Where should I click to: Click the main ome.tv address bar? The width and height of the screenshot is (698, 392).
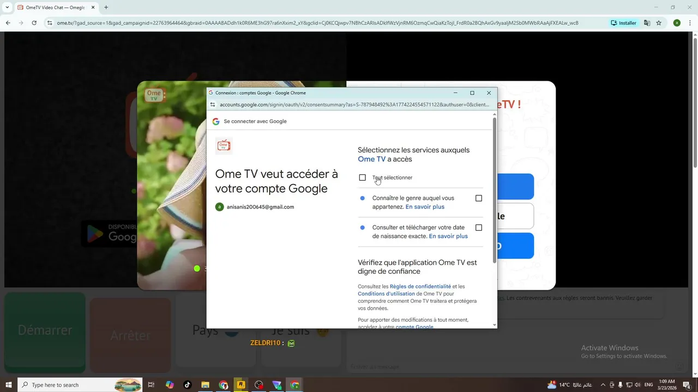click(317, 23)
